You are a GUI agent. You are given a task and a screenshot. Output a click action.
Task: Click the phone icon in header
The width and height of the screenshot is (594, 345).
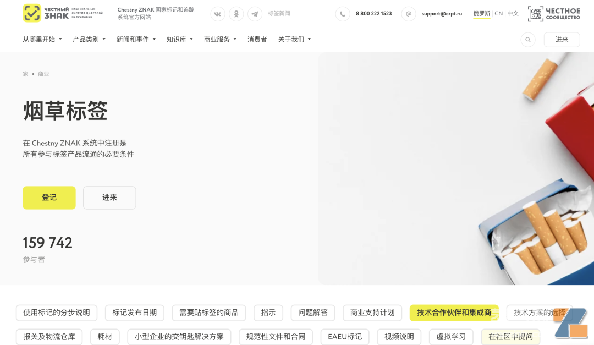(x=343, y=14)
